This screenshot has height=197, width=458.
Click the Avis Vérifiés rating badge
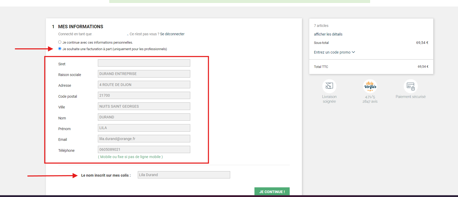pos(370,86)
